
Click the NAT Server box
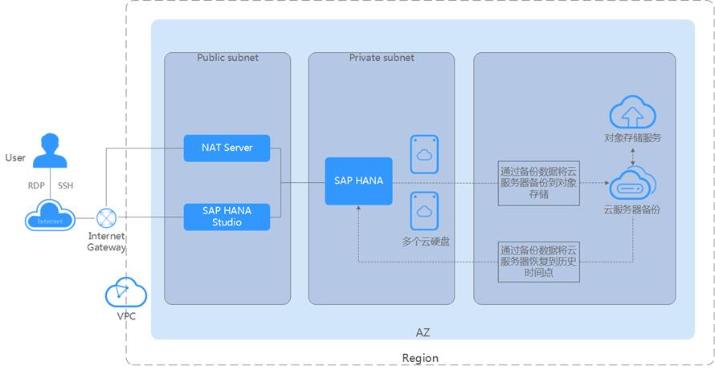coord(227,148)
